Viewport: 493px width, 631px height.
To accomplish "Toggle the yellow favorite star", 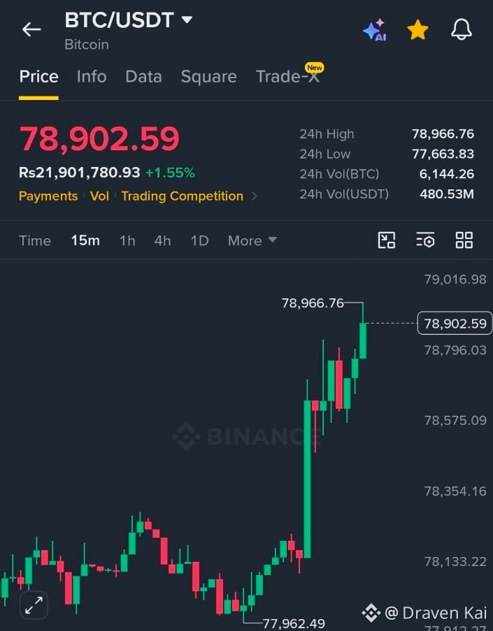I will (x=417, y=30).
